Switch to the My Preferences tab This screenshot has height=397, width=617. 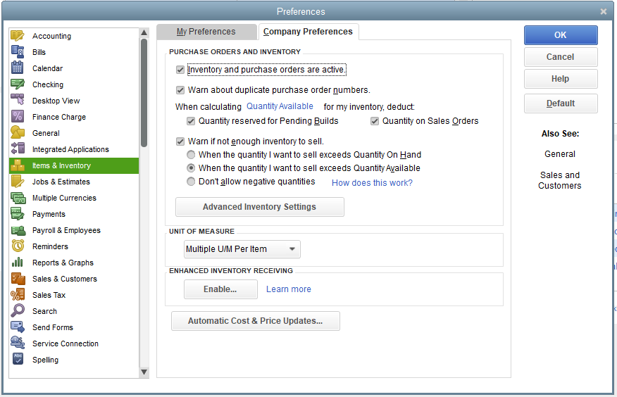tap(206, 32)
